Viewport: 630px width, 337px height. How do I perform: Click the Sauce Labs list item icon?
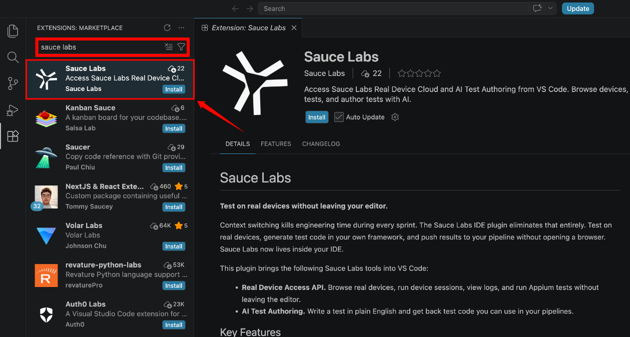pyautogui.click(x=46, y=79)
